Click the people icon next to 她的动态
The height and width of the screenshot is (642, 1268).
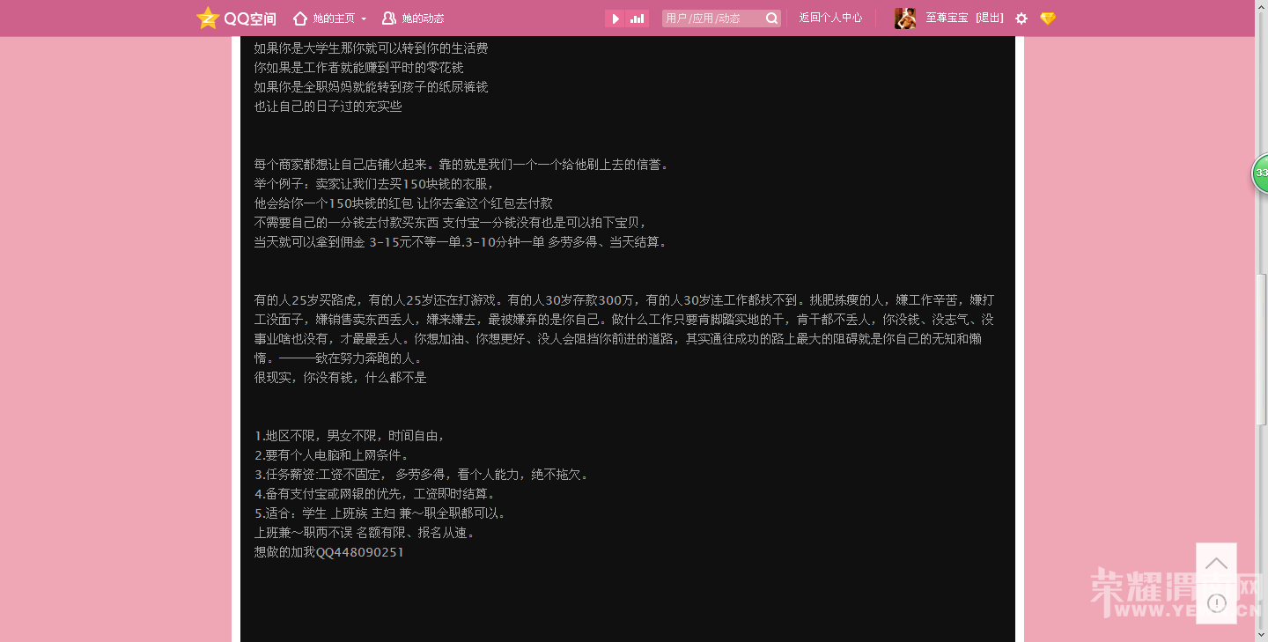(x=387, y=18)
